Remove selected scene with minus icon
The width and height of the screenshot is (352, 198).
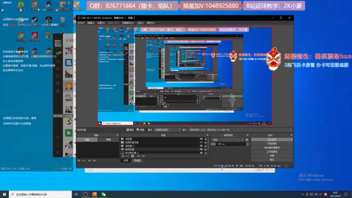pyautogui.click(x=84, y=161)
